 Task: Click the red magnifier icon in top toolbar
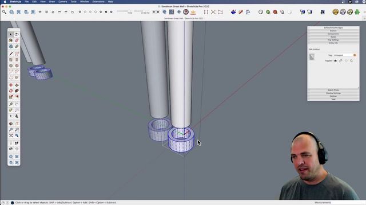pos(275,12)
